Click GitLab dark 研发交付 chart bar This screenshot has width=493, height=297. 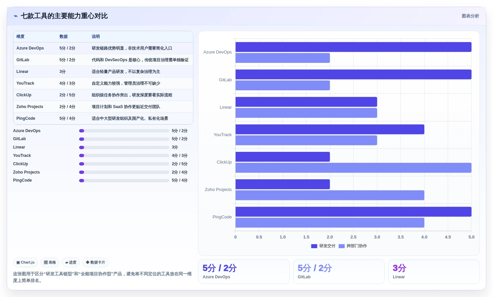point(353,74)
